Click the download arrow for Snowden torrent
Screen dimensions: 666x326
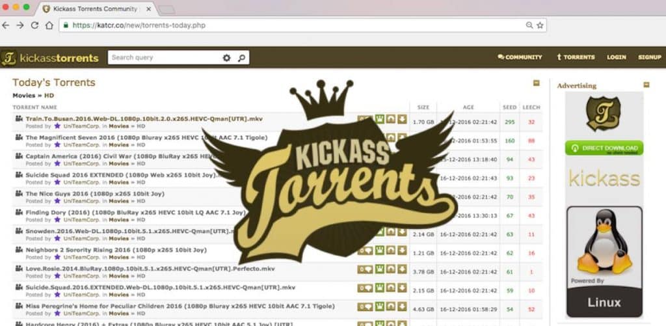pyautogui.click(x=402, y=232)
